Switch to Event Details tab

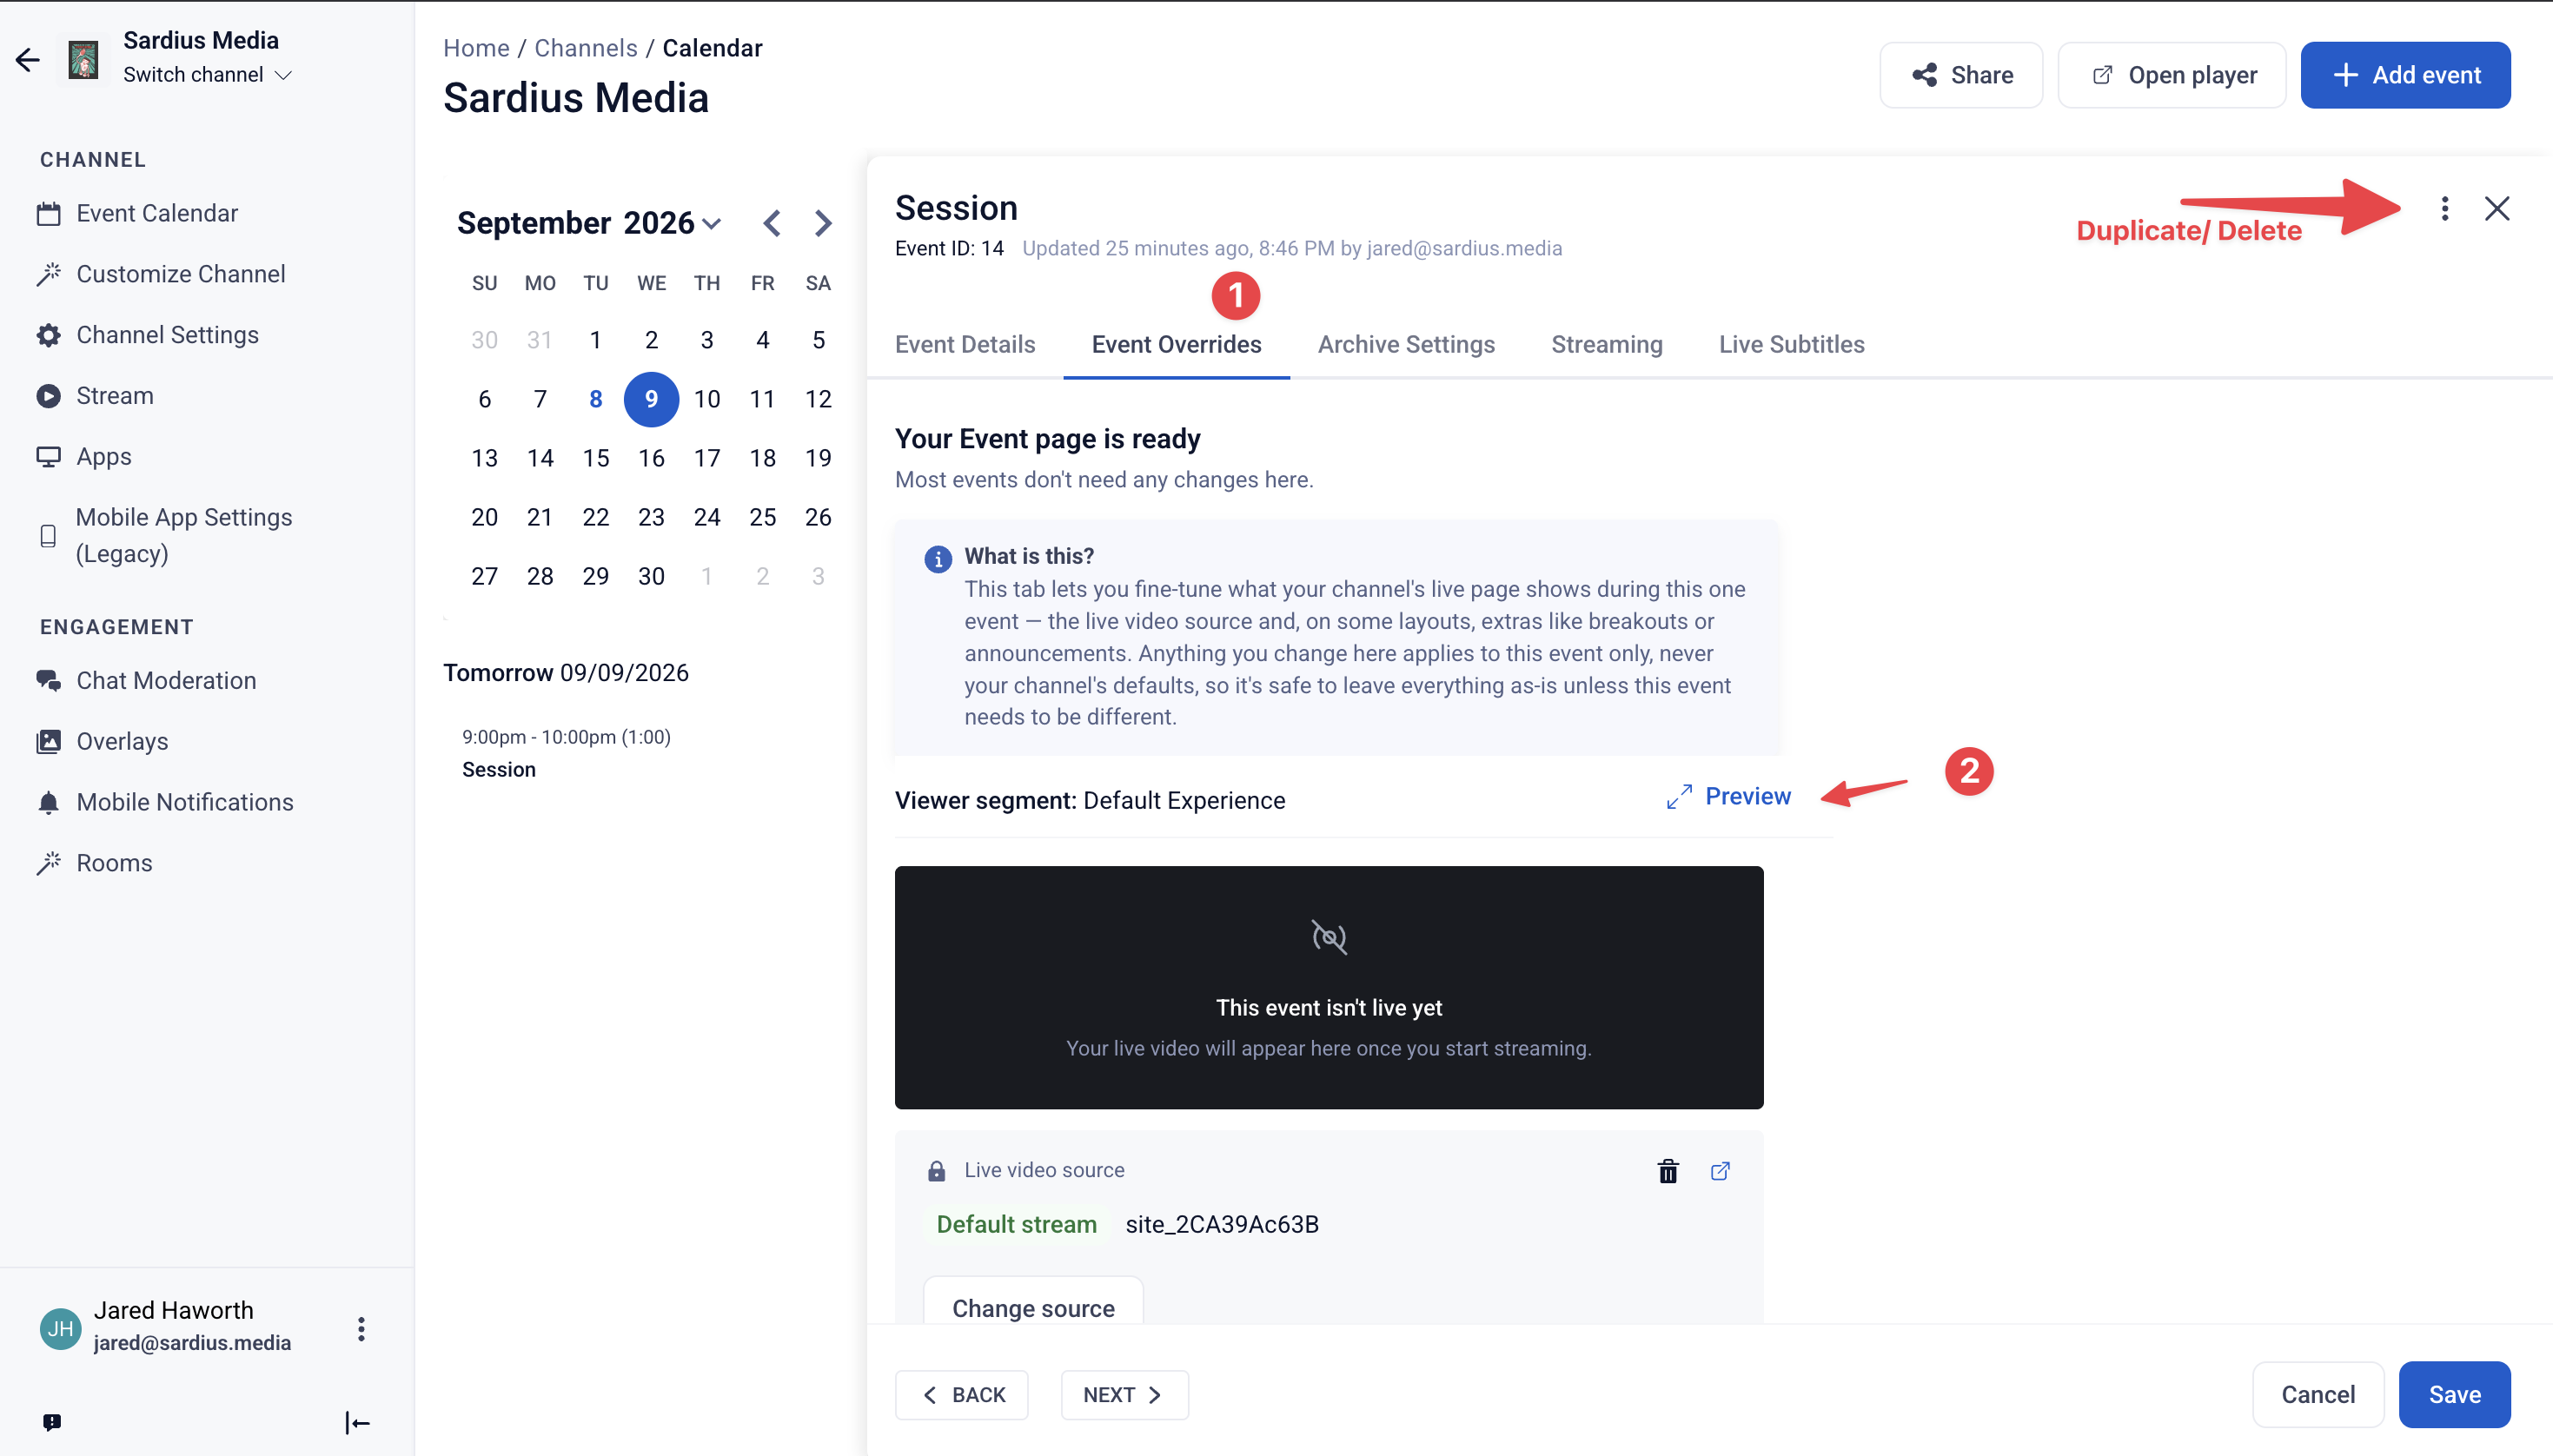[965, 345]
